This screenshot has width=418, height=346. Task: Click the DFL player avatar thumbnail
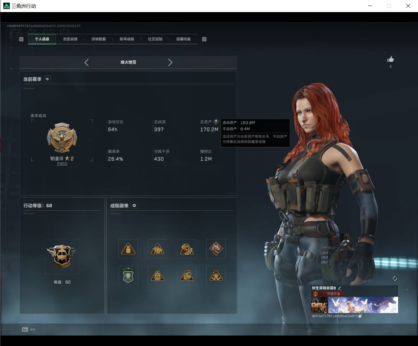[x=319, y=305]
